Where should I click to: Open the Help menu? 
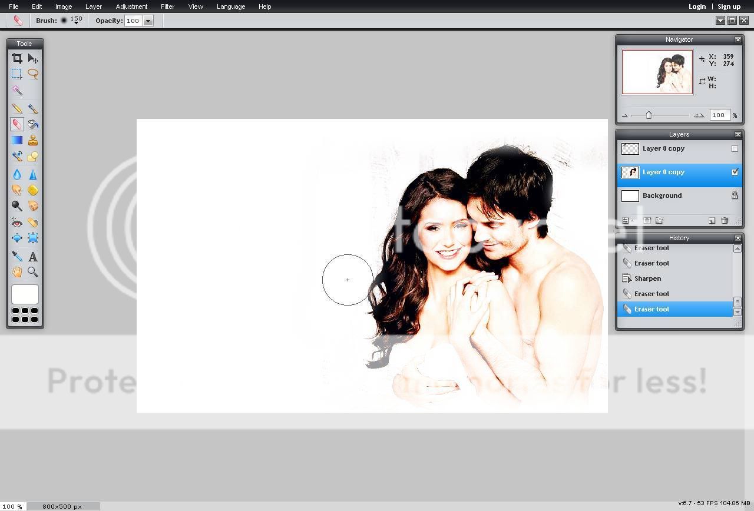click(265, 6)
